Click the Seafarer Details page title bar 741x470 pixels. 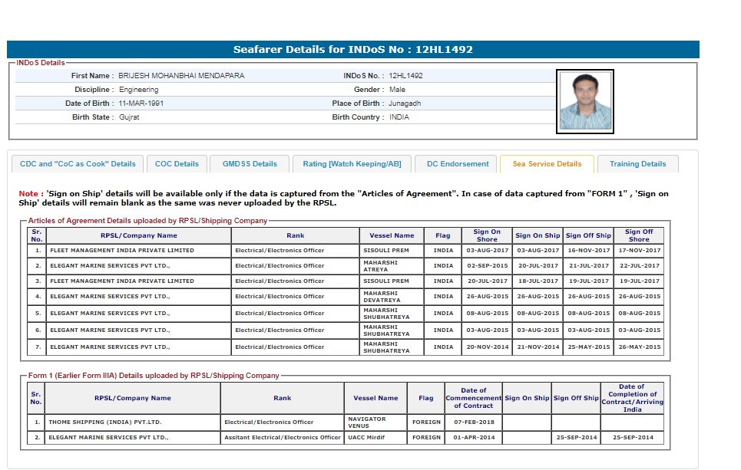coord(353,50)
